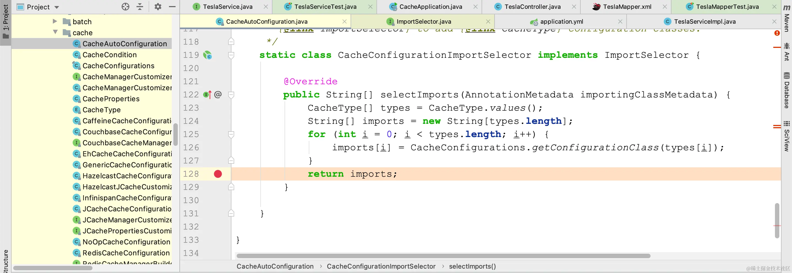Click the Project tree horizontal scrollbar
The image size is (792, 273).
pyautogui.click(x=53, y=268)
